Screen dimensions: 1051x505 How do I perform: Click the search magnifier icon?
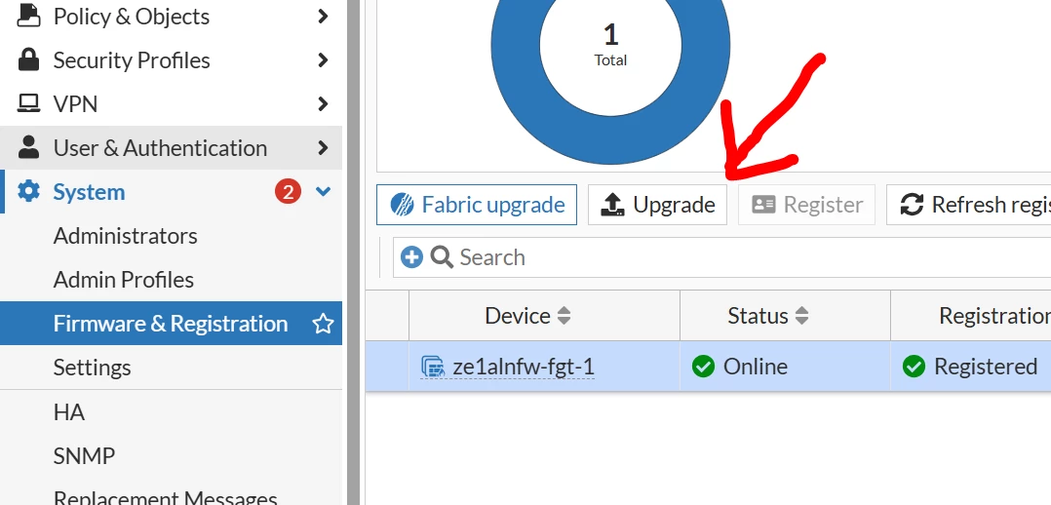(x=442, y=256)
